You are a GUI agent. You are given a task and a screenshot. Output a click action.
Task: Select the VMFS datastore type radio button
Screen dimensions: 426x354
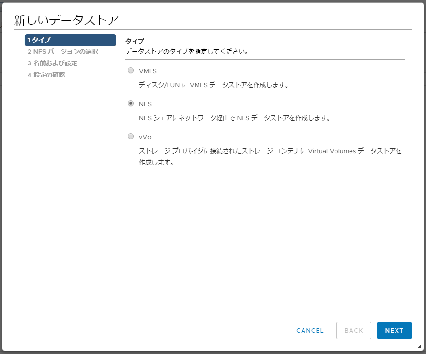[131, 70]
